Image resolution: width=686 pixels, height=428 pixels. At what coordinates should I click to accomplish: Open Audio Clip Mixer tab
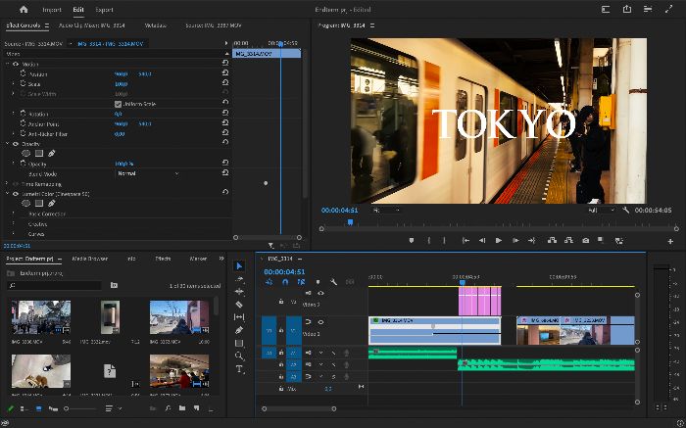point(91,25)
